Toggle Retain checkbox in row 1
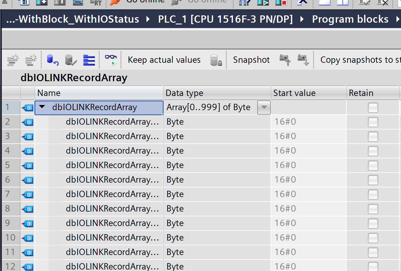 (x=373, y=108)
